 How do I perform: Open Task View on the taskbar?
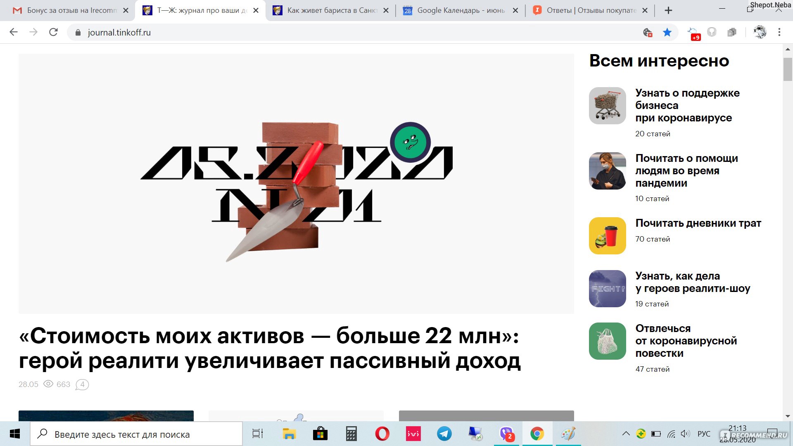tap(258, 434)
